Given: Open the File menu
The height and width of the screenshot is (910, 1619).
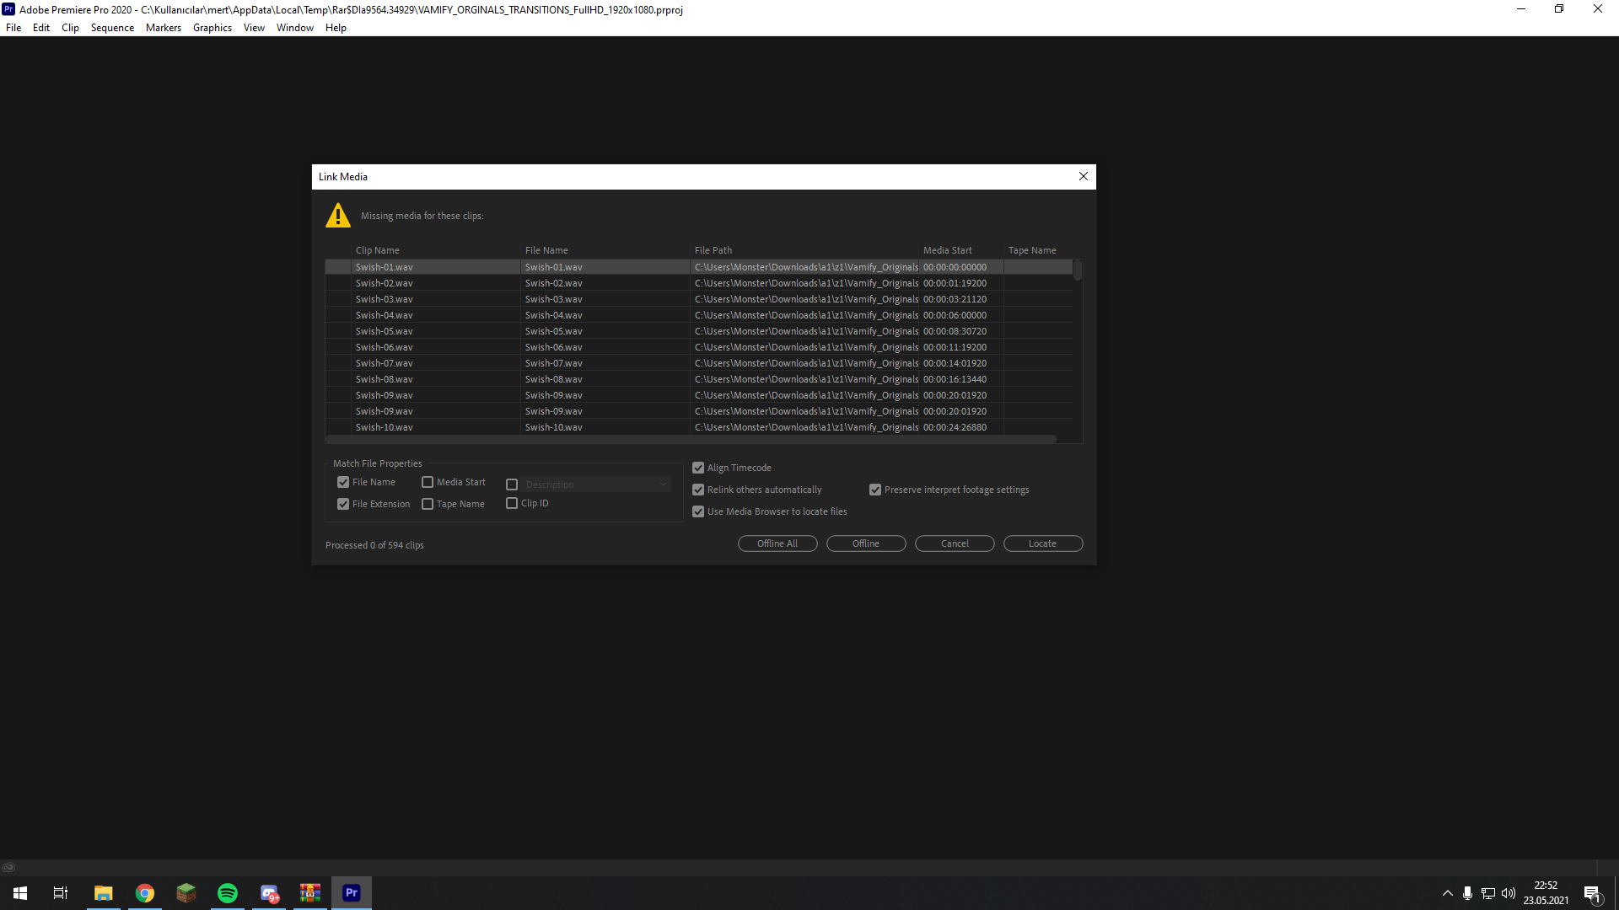Looking at the screenshot, I should (13, 28).
